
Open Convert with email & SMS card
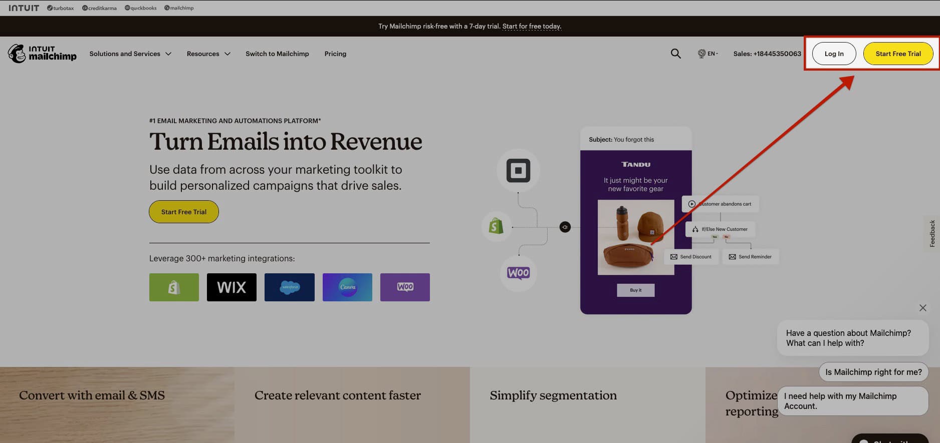(117, 405)
